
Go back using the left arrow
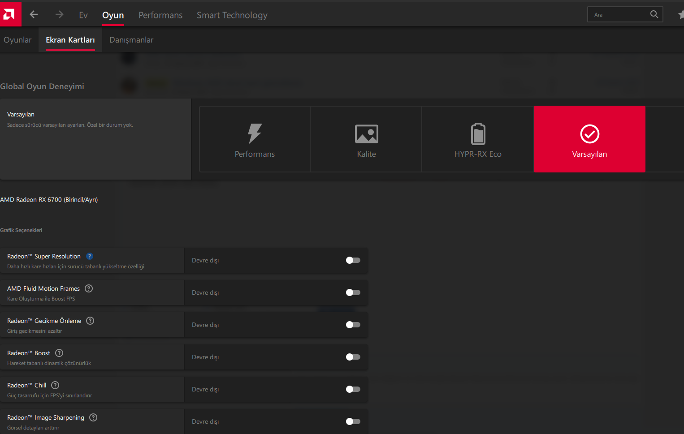point(34,15)
